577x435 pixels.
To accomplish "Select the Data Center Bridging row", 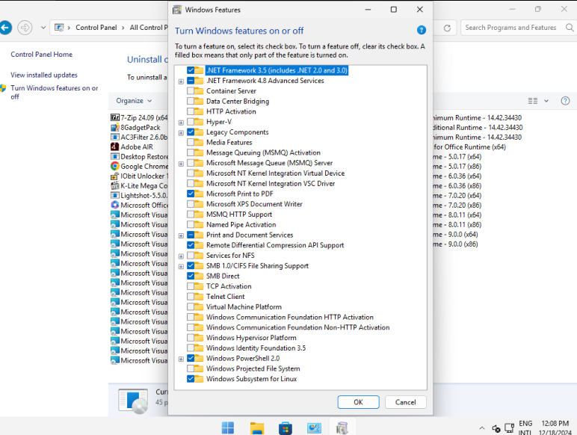I will tap(238, 101).
